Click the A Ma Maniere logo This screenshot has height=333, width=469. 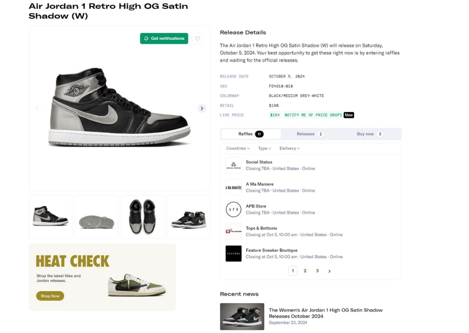233,188
